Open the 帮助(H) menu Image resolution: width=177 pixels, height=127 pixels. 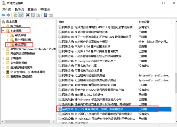click(45, 9)
